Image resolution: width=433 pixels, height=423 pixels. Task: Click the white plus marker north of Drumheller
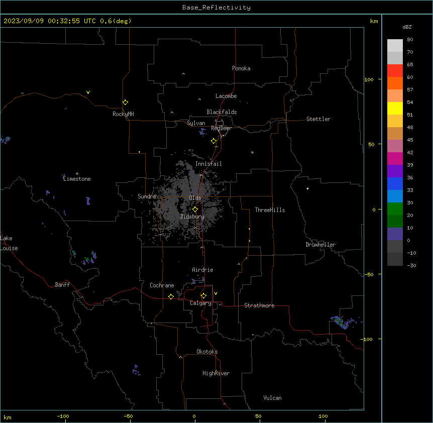point(307,188)
